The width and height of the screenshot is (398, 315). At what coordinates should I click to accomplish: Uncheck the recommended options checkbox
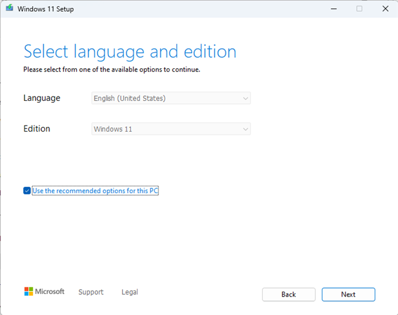(27, 191)
